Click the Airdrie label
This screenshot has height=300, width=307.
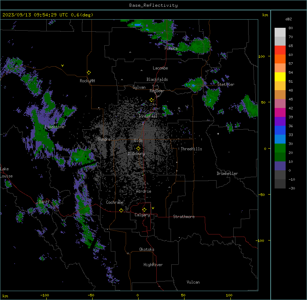point(144,191)
